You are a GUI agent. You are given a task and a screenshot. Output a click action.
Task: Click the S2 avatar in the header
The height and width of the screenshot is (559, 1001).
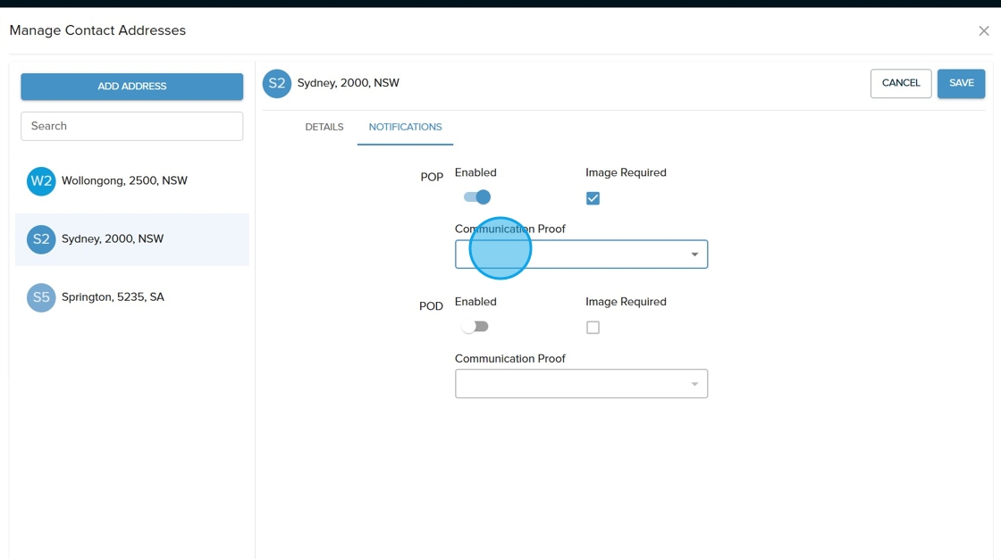[x=277, y=83]
